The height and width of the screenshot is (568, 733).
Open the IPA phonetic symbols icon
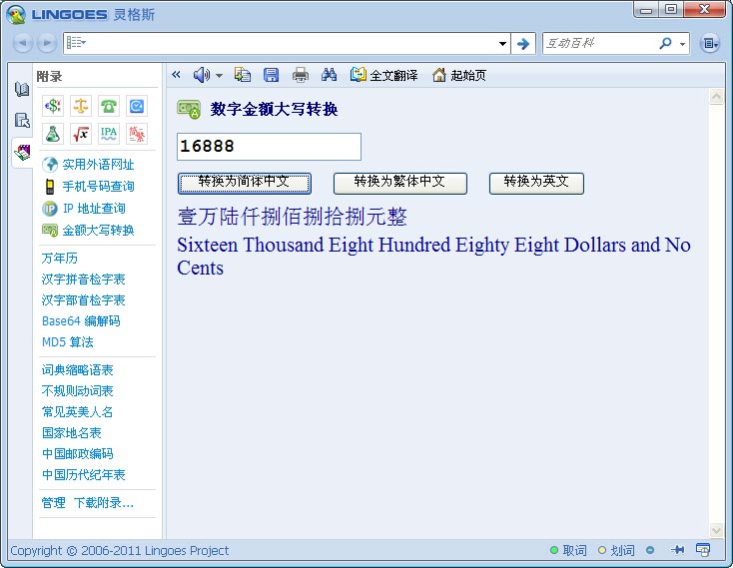point(109,134)
